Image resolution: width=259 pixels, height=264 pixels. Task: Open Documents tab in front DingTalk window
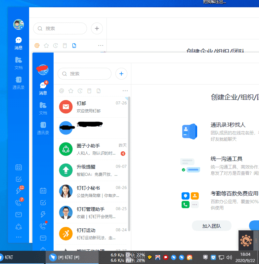(43, 108)
